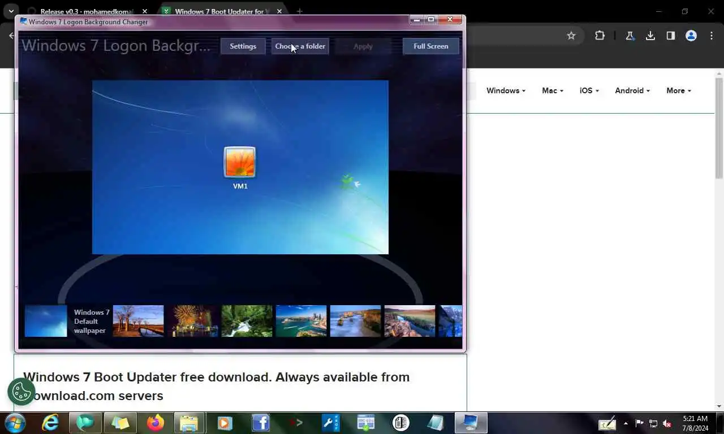This screenshot has height=434, width=724.
Task: Open the Facebook taskbar shortcut
Action: 260,423
